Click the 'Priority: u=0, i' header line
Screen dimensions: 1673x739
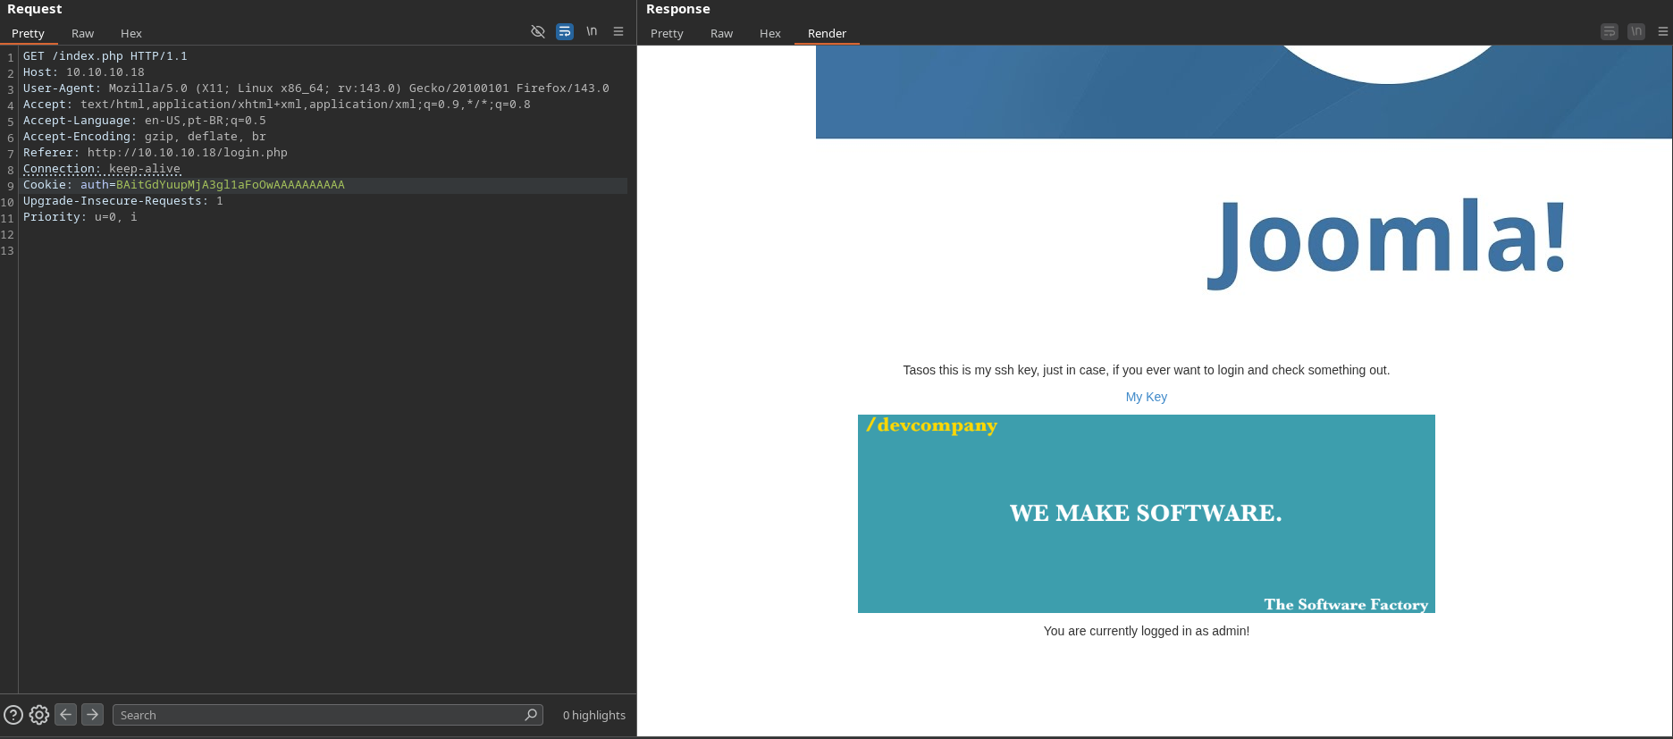tap(80, 217)
